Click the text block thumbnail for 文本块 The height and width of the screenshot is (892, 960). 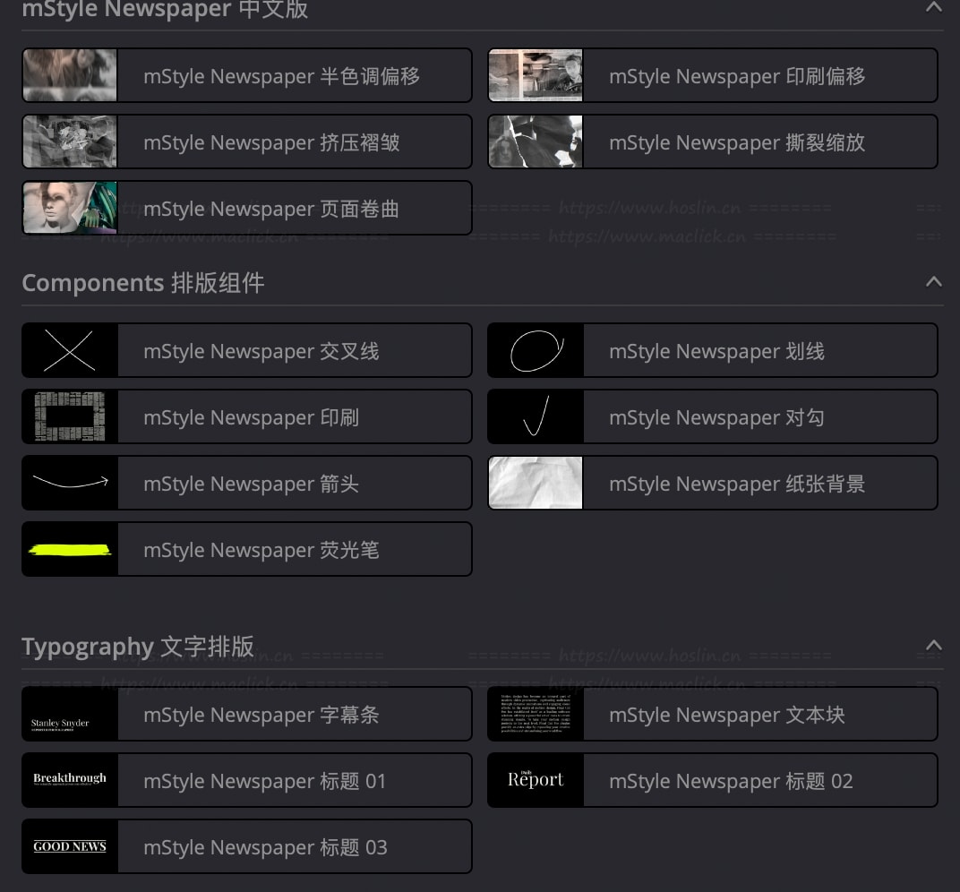pos(536,715)
